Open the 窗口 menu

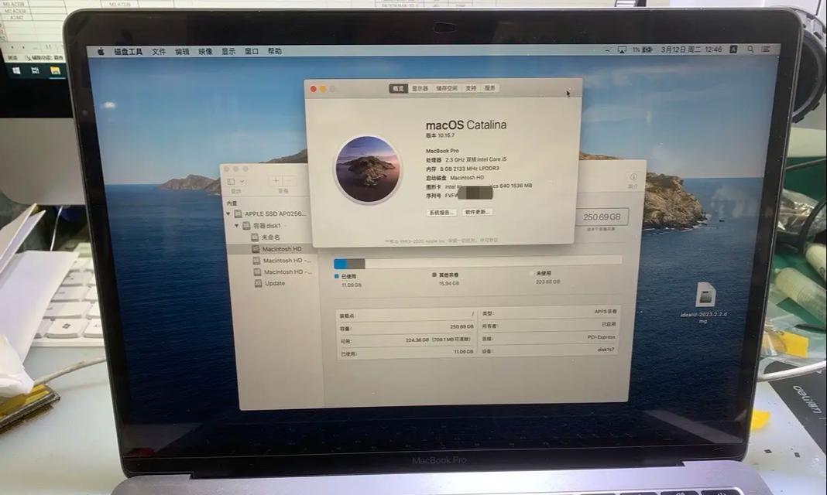[252, 52]
